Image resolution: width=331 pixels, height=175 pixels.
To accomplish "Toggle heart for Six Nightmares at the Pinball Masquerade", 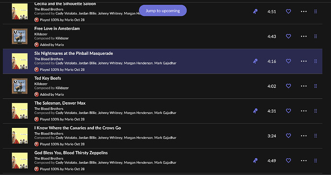I will (288, 61).
